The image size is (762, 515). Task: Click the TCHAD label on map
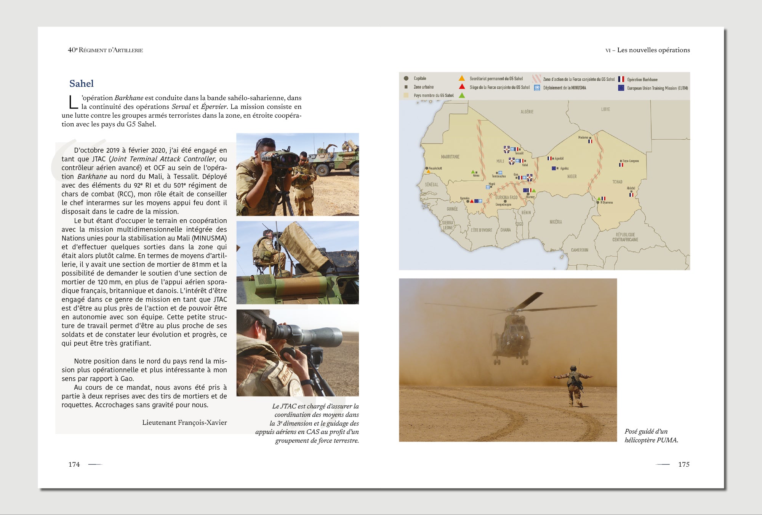tap(617, 182)
